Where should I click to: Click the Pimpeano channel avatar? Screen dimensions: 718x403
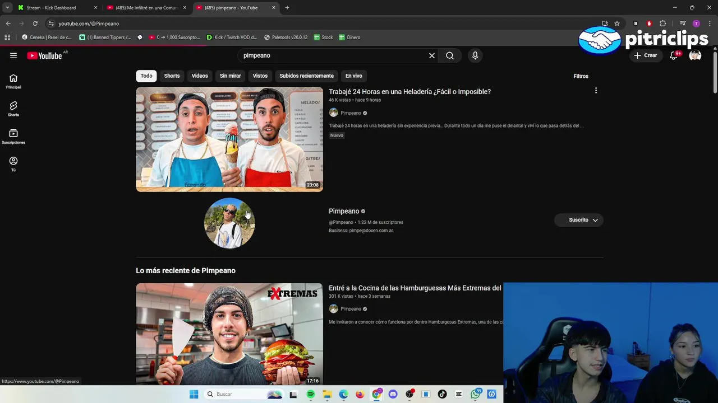tap(229, 223)
